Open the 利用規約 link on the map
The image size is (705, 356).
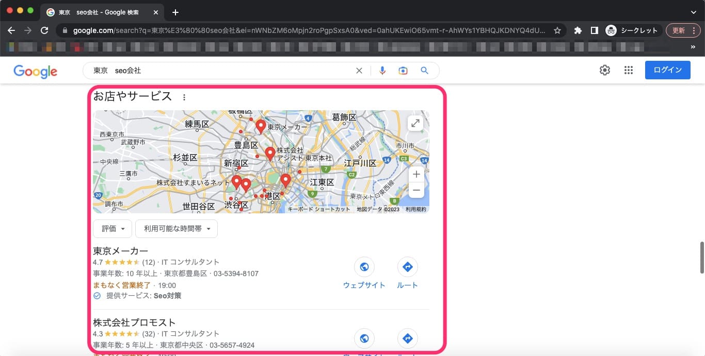[x=416, y=209]
